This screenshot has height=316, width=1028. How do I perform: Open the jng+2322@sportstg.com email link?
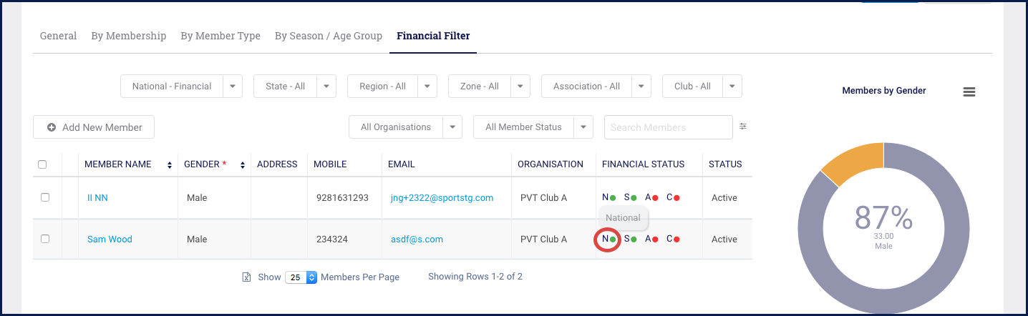[440, 198]
